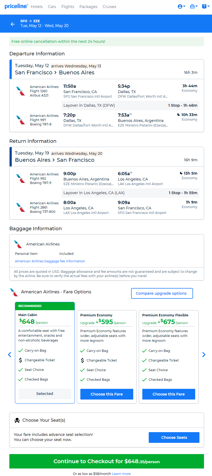Open American Airlines baggage fee information
Image resolution: width=212 pixels, height=476 pixels.
pos(50,261)
